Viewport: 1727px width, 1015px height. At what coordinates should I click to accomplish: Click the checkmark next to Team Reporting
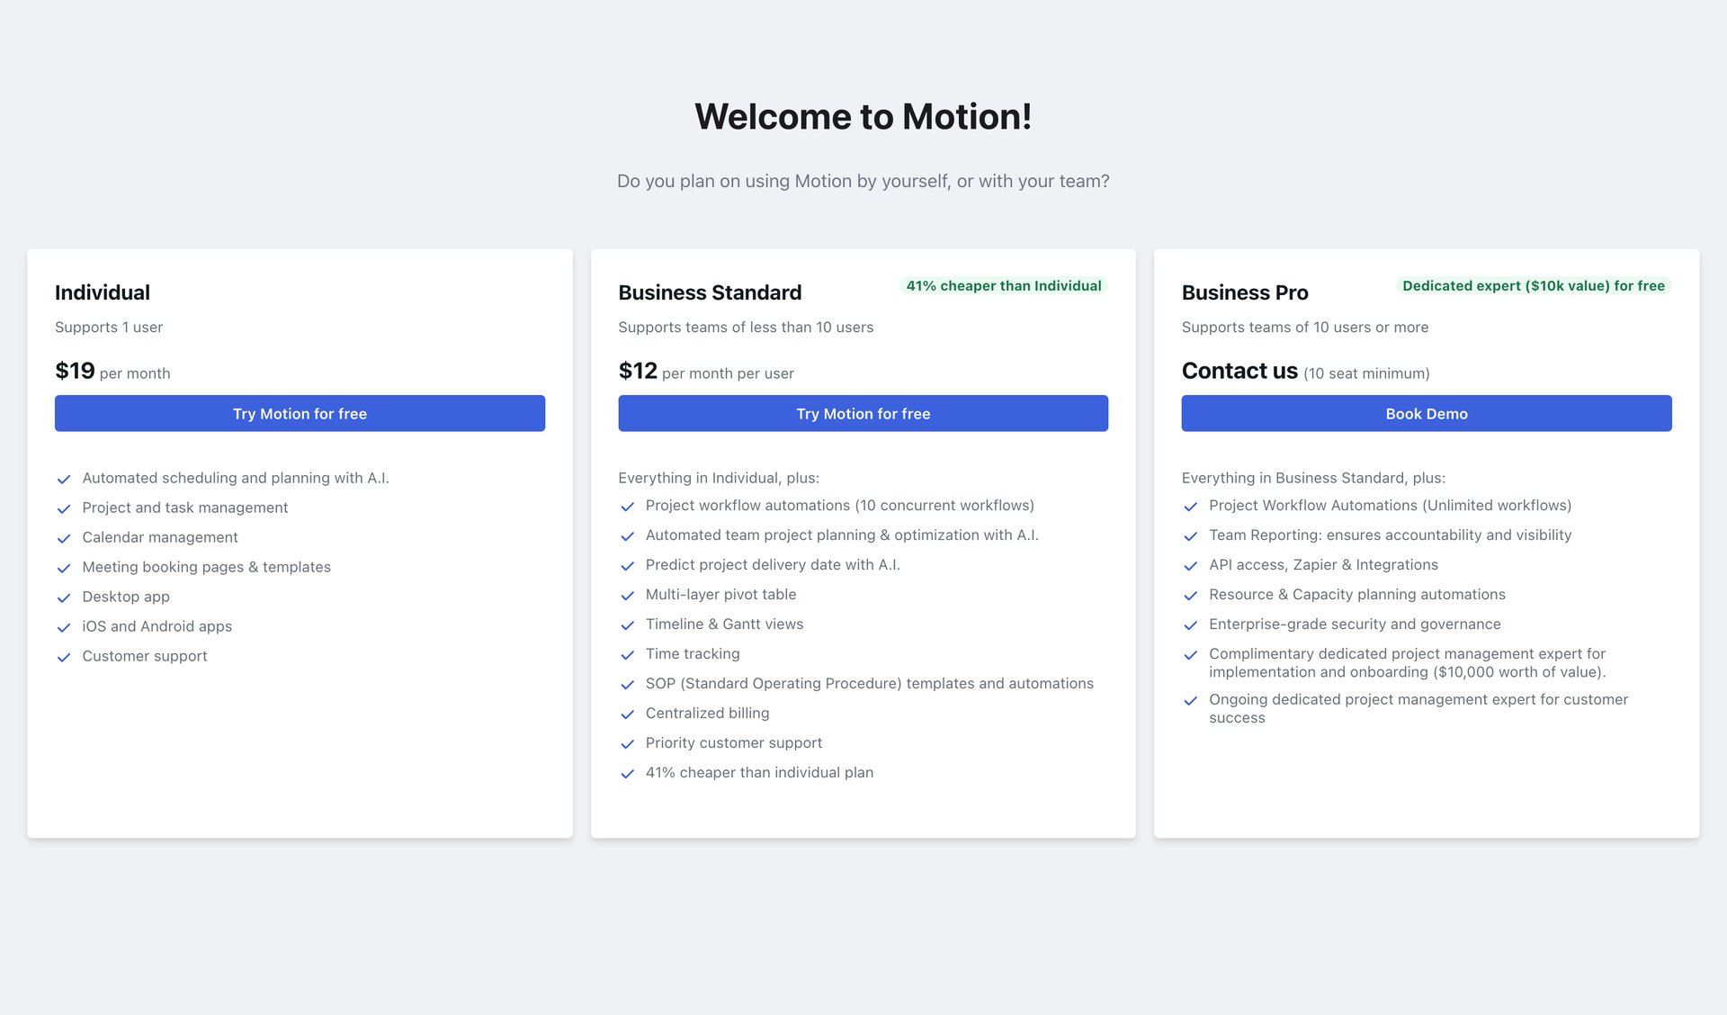[x=1191, y=535]
